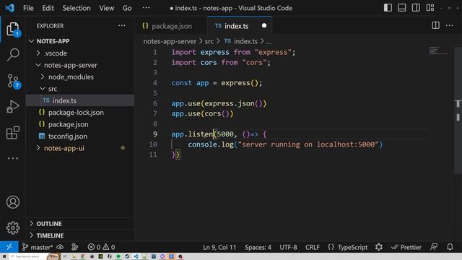Open the Go menu
This screenshot has width=462, height=260.
point(127,8)
